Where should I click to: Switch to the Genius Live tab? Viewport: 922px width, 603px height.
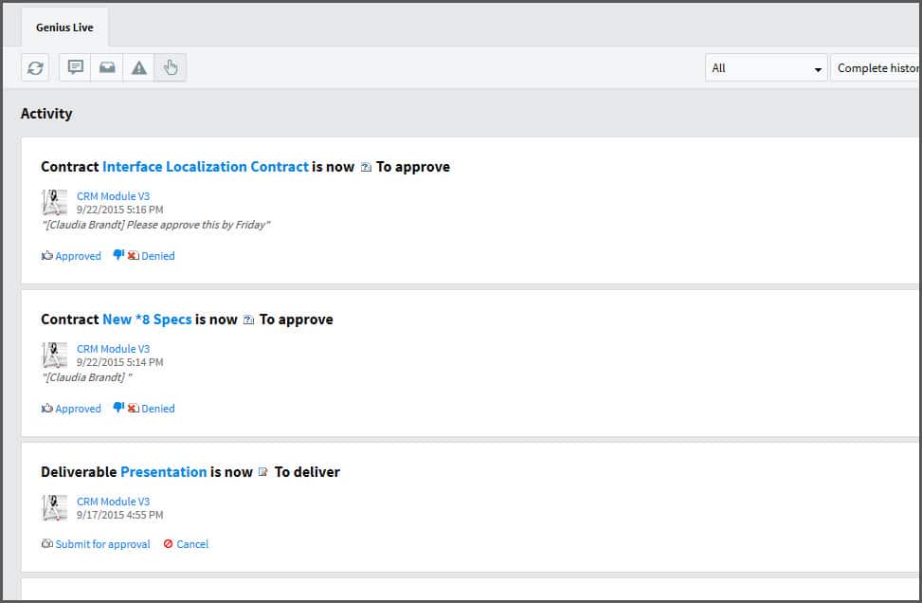64,27
